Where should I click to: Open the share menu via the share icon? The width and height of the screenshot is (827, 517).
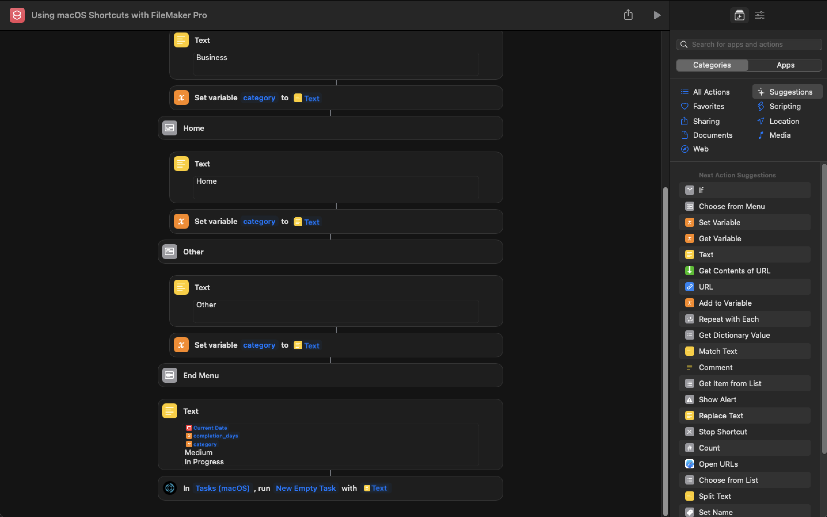(628, 15)
